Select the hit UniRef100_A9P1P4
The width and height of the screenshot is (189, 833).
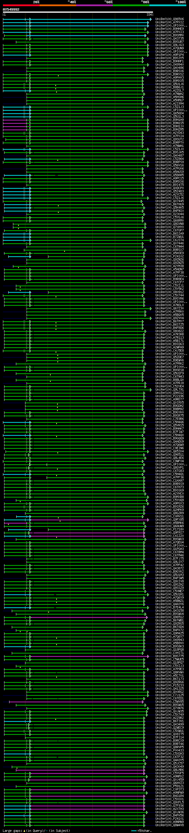[170, 55]
